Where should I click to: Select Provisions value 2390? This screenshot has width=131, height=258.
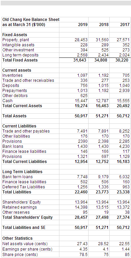(83, 141)
